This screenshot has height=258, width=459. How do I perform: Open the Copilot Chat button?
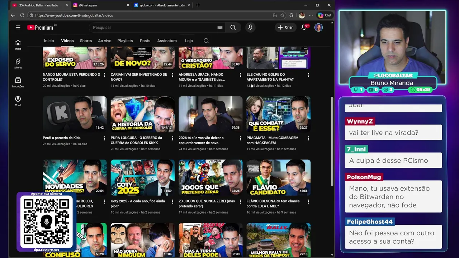[325, 15]
